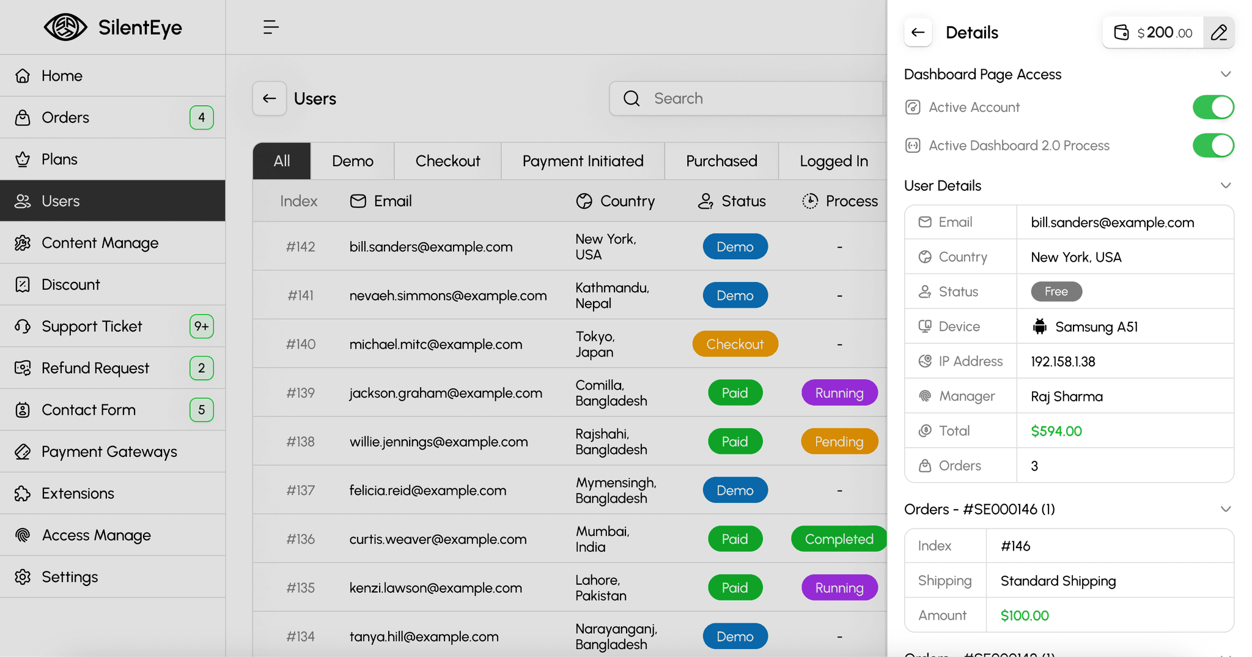Click the fingerprint icon by Manager
Viewport: 1252px width, 657px height.
[925, 396]
